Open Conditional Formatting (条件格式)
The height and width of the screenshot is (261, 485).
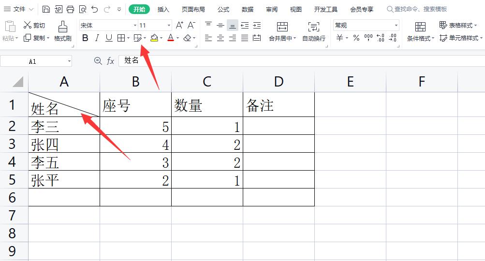tap(420, 31)
